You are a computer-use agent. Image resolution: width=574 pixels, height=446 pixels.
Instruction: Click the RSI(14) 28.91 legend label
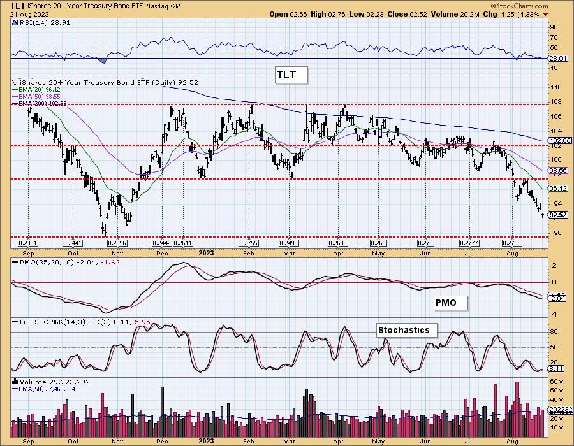coord(45,22)
